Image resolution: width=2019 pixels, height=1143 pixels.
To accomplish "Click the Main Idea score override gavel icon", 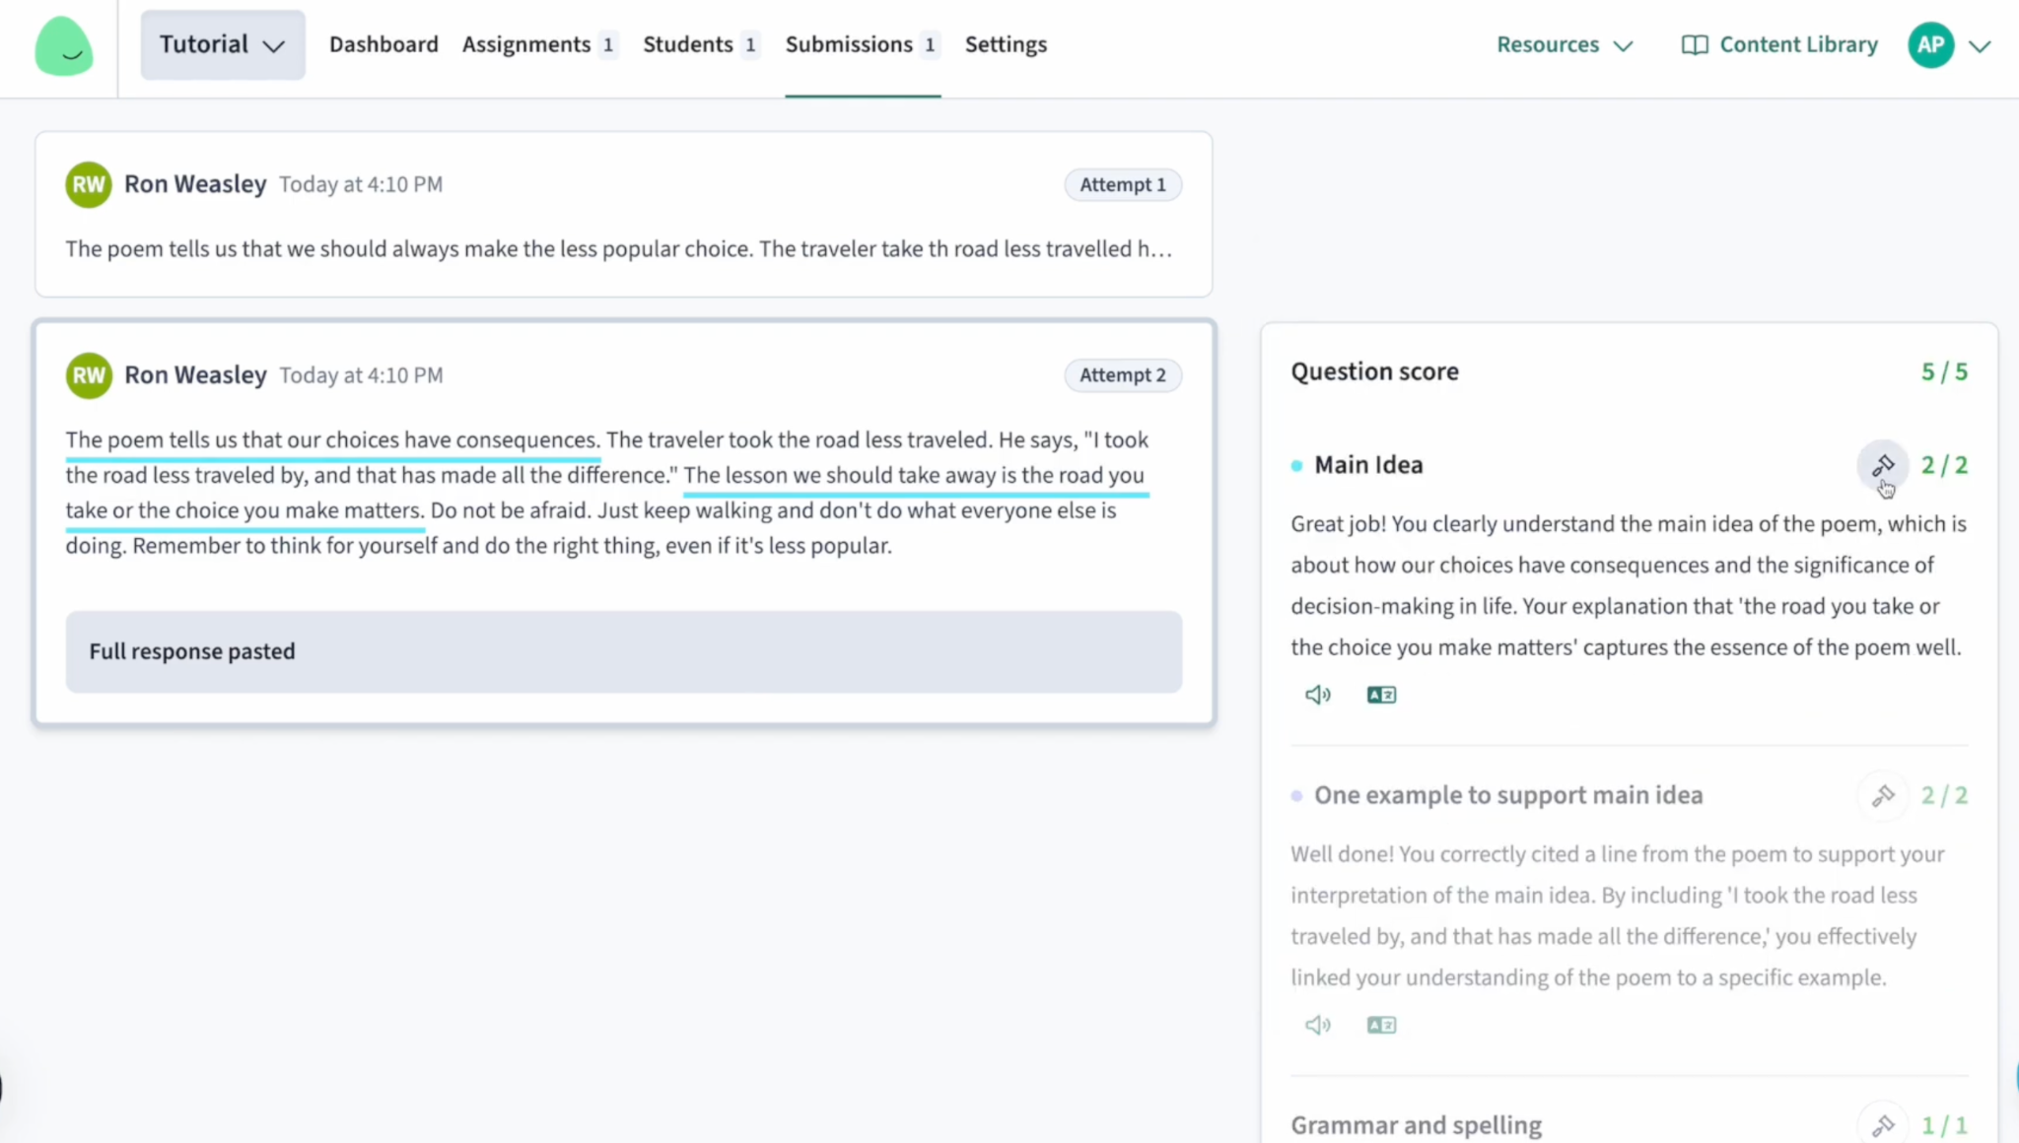I will 1883,465.
